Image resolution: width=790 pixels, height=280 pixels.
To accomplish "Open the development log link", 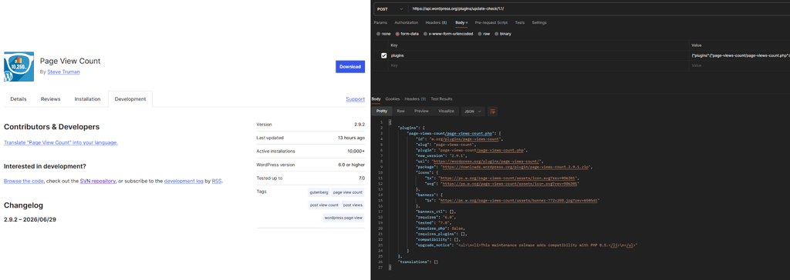I will pyautogui.click(x=184, y=181).
